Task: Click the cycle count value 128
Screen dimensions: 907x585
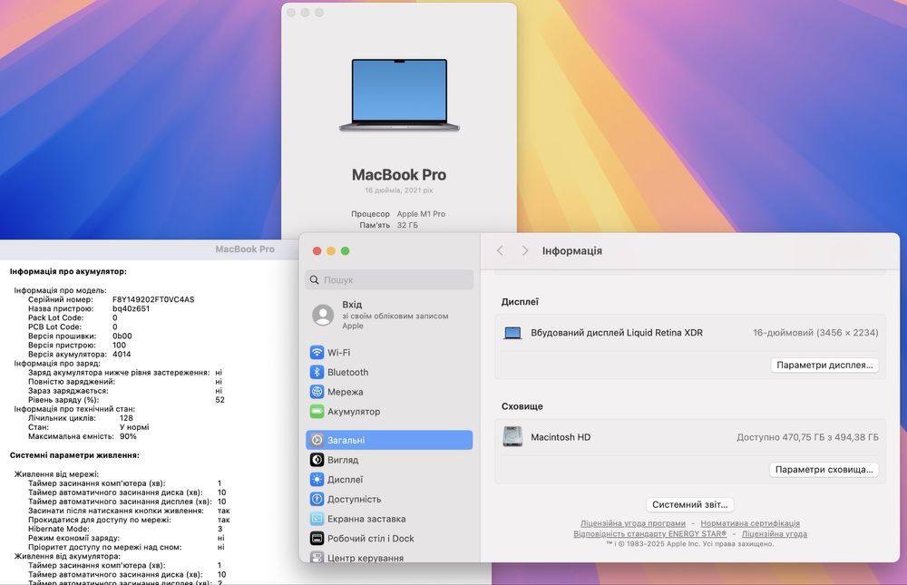Action: pos(126,418)
